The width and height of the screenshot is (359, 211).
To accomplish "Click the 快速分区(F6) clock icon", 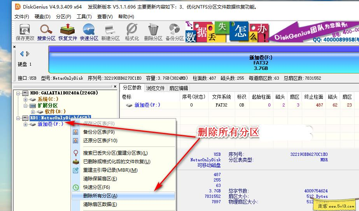I will pyautogui.click(x=75, y=187).
